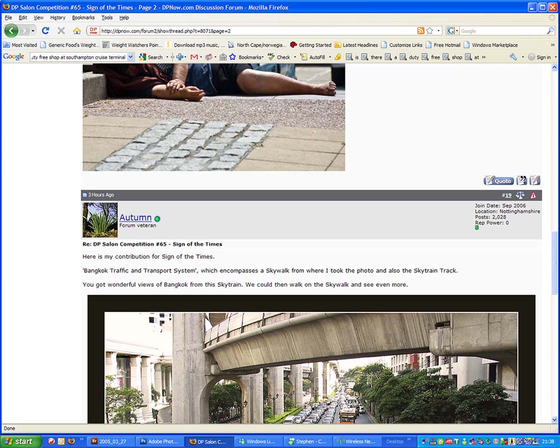Click the reputation scales icon
The image size is (560, 448).
tap(520, 195)
